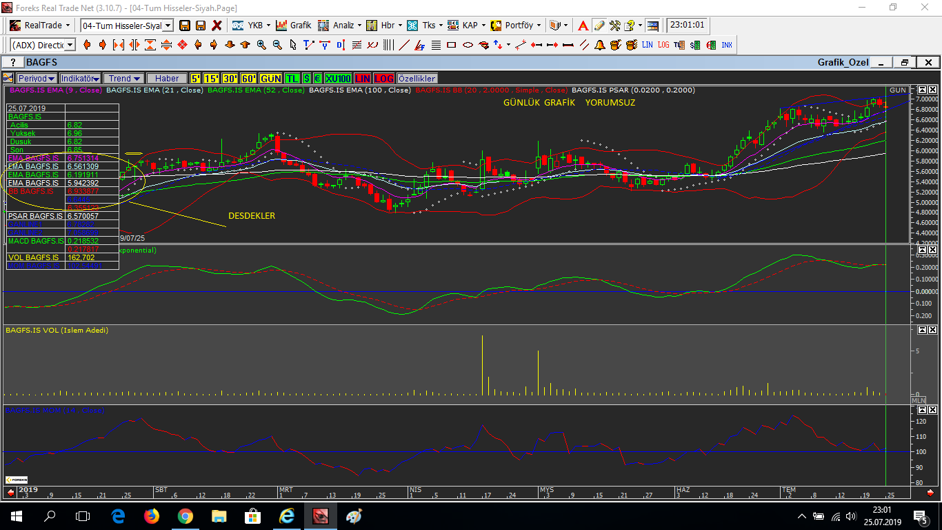Toggle the 5' period button
This screenshot has width=942, height=530.
196,79
